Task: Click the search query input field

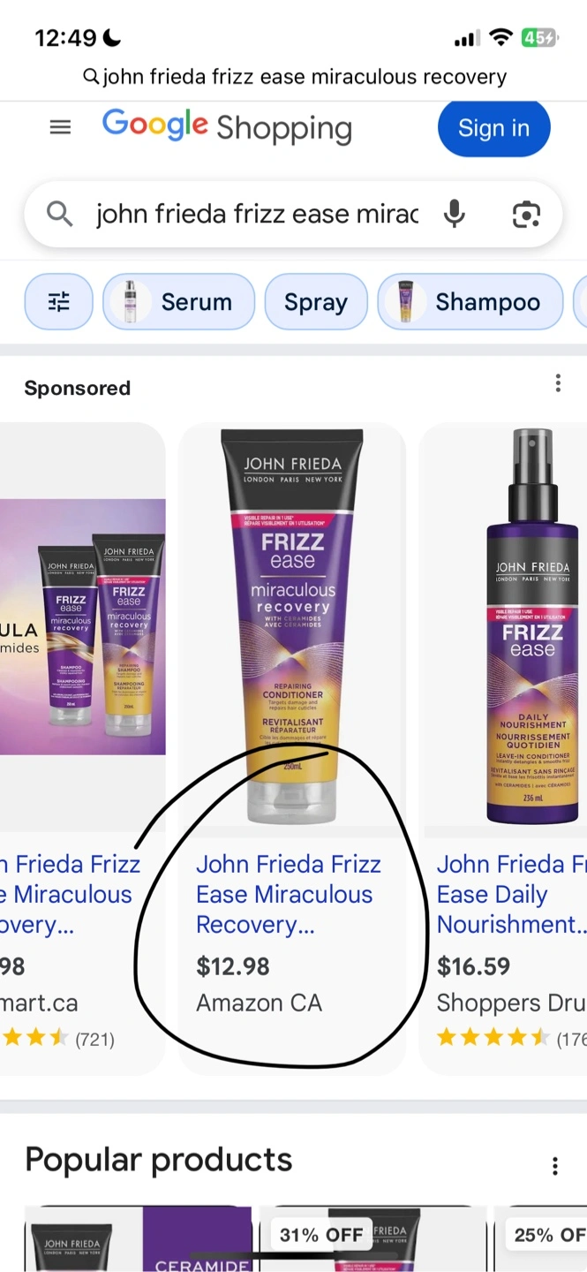Action: (x=256, y=214)
